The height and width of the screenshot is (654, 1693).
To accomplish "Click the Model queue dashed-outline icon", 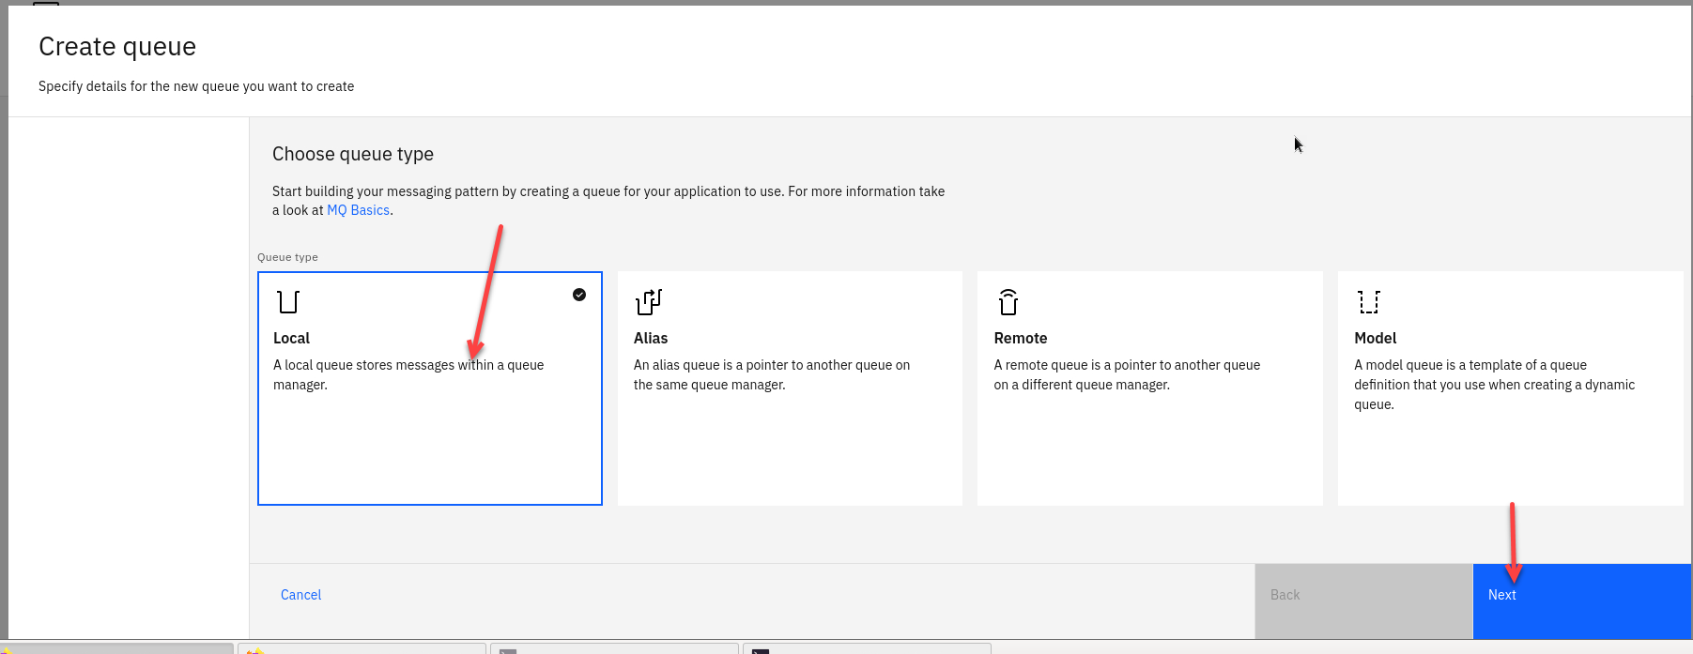I will tap(1369, 302).
